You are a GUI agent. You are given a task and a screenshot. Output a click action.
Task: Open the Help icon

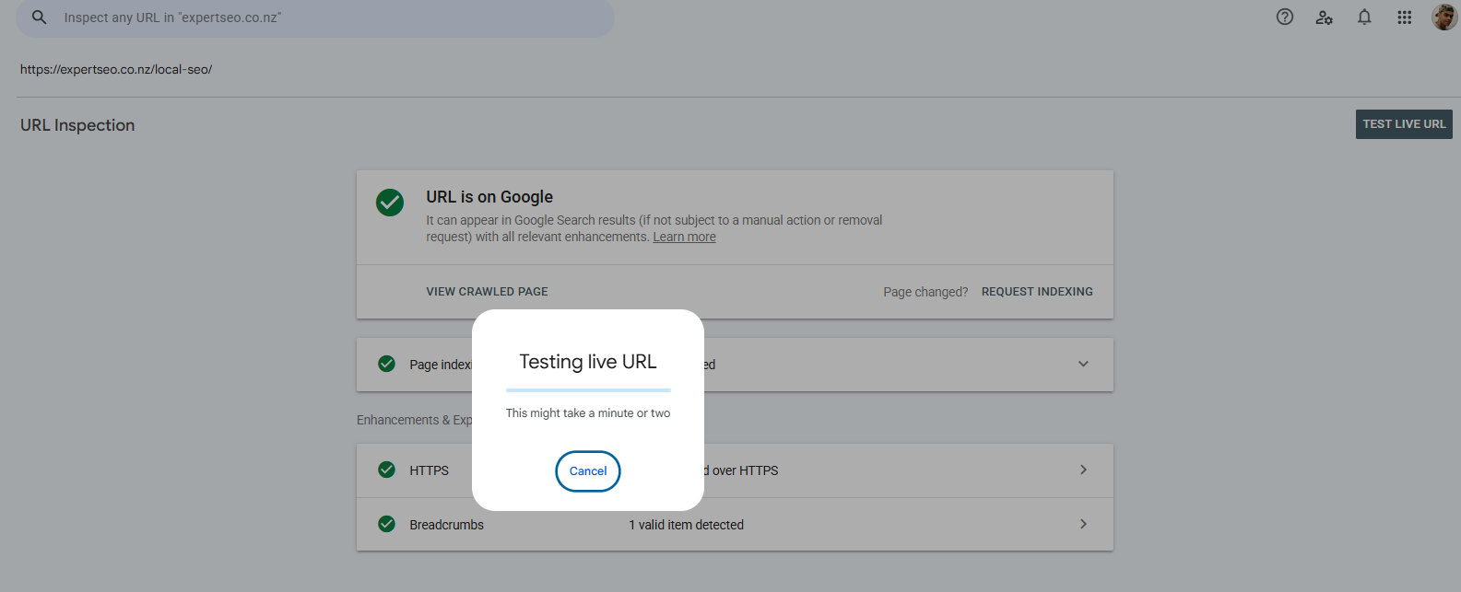tap(1285, 17)
